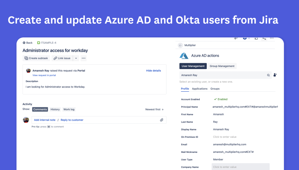Select the Comments activity filter
The width and height of the screenshot is (299, 170).
(x=40, y=110)
